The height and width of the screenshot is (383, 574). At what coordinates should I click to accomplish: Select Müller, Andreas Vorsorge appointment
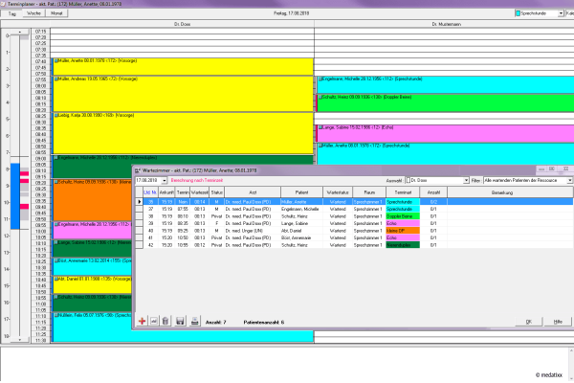(x=183, y=94)
